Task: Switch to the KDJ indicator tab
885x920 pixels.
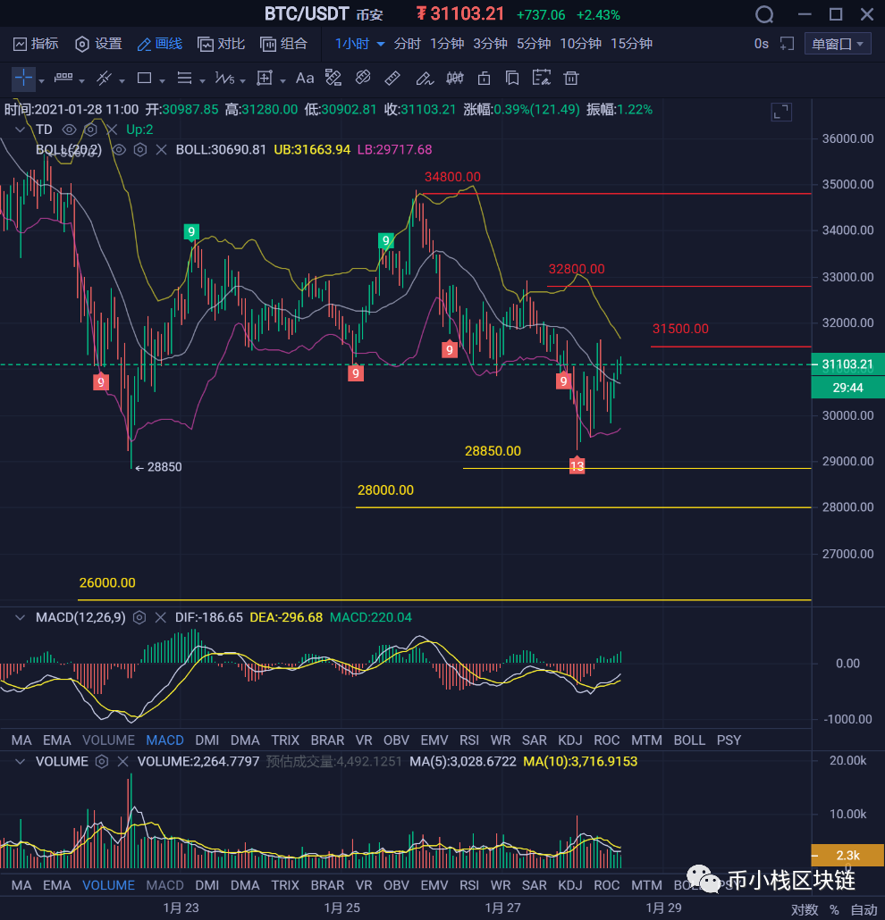Action: click(x=570, y=740)
